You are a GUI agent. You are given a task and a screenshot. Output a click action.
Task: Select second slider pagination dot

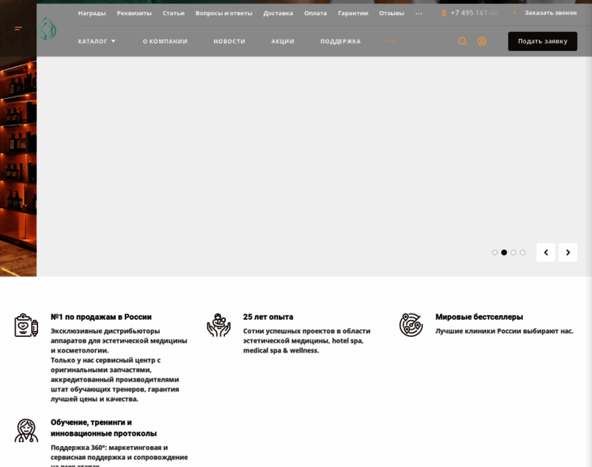pos(504,252)
